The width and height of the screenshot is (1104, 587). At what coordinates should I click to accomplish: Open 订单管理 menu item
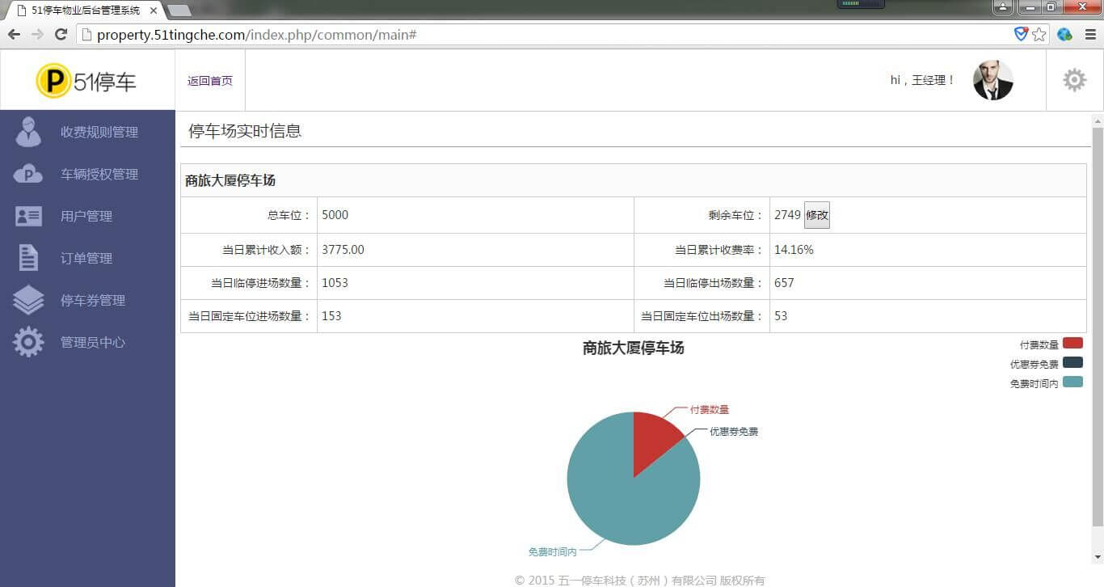pyautogui.click(x=86, y=258)
